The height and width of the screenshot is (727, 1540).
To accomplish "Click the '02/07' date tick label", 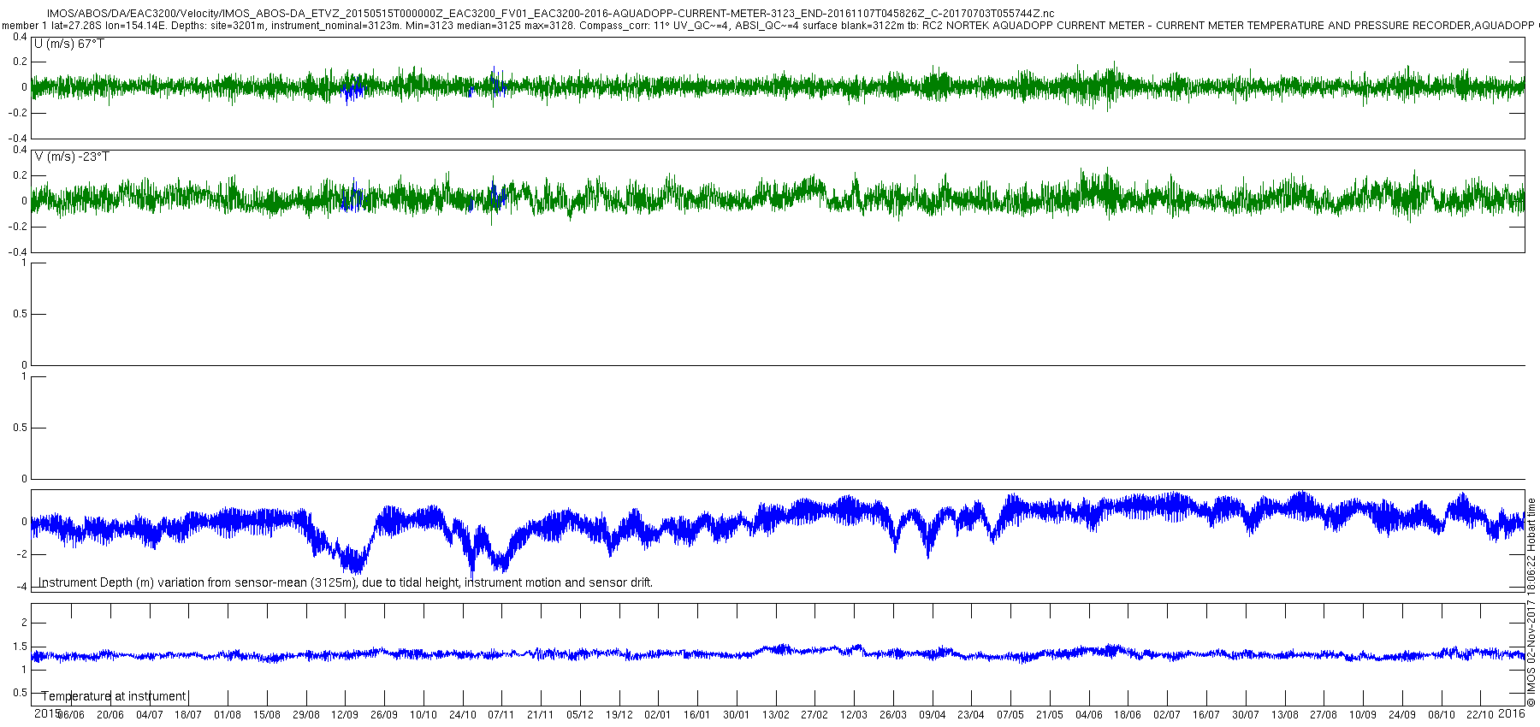I will pos(1167,715).
